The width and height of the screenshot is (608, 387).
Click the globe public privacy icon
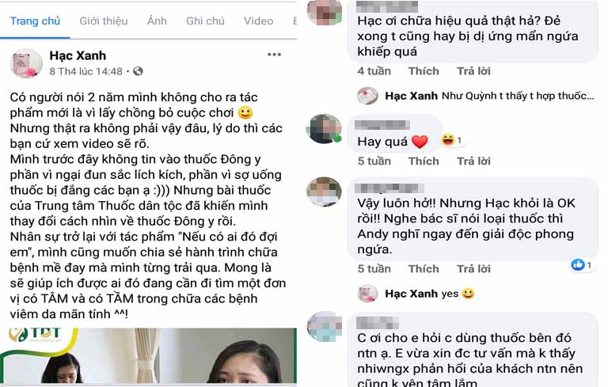[138, 71]
